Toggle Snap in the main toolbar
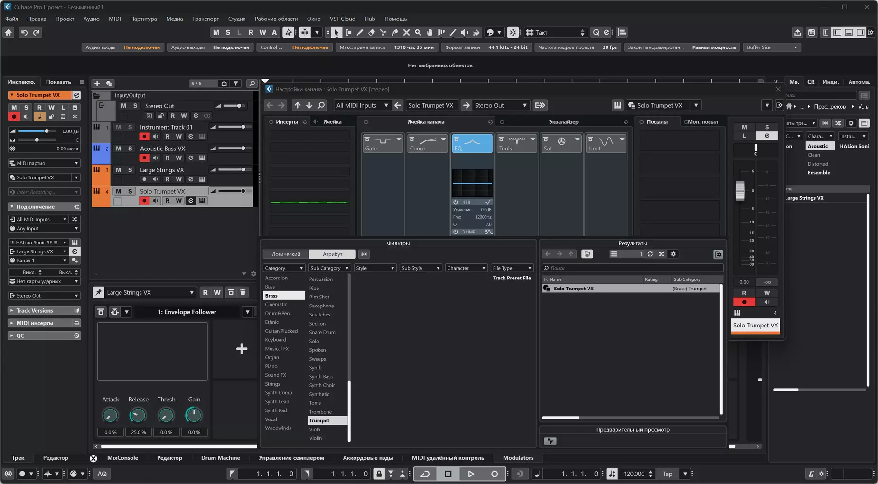The height and width of the screenshot is (484, 878). point(513,32)
